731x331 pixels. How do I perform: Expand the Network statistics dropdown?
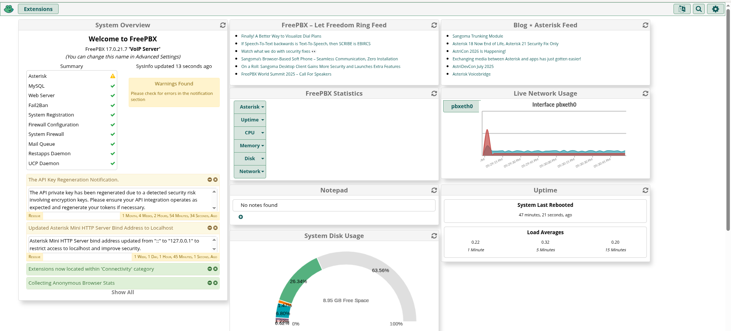(x=250, y=172)
